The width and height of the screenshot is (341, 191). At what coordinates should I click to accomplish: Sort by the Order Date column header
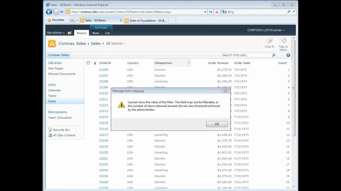click(242, 63)
